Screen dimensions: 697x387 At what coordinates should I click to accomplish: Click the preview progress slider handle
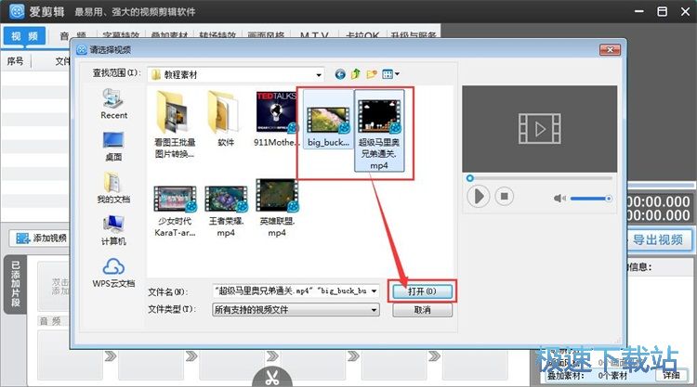(x=470, y=178)
